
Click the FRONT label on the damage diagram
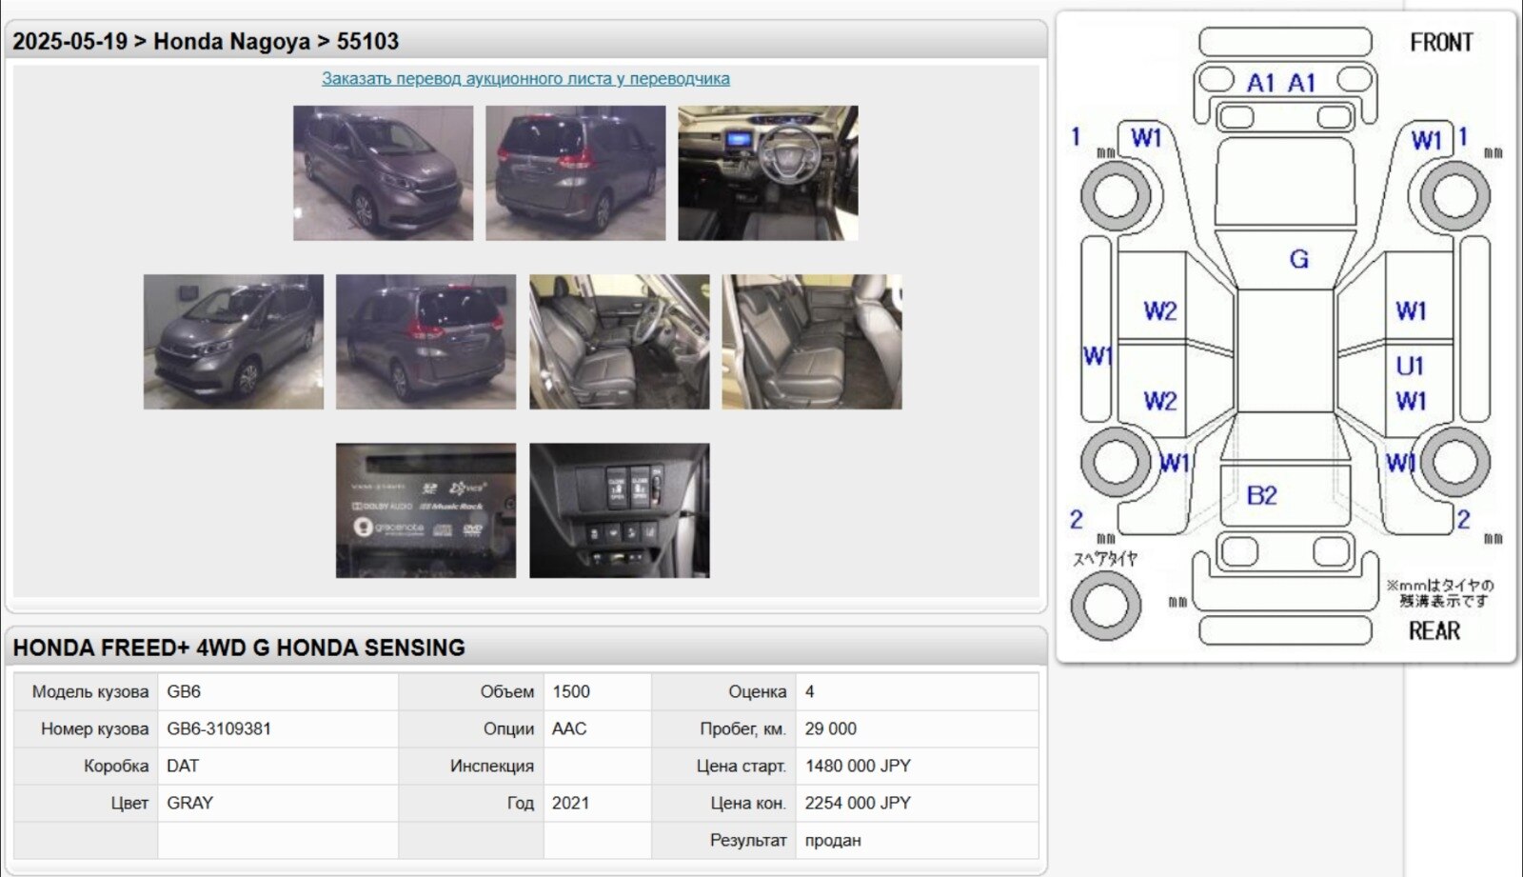click(x=1440, y=43)
